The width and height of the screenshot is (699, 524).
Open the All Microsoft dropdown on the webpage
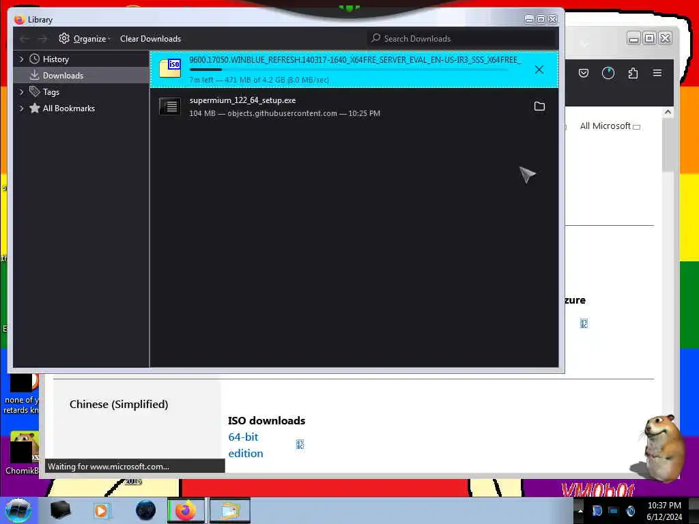point(610,126)
